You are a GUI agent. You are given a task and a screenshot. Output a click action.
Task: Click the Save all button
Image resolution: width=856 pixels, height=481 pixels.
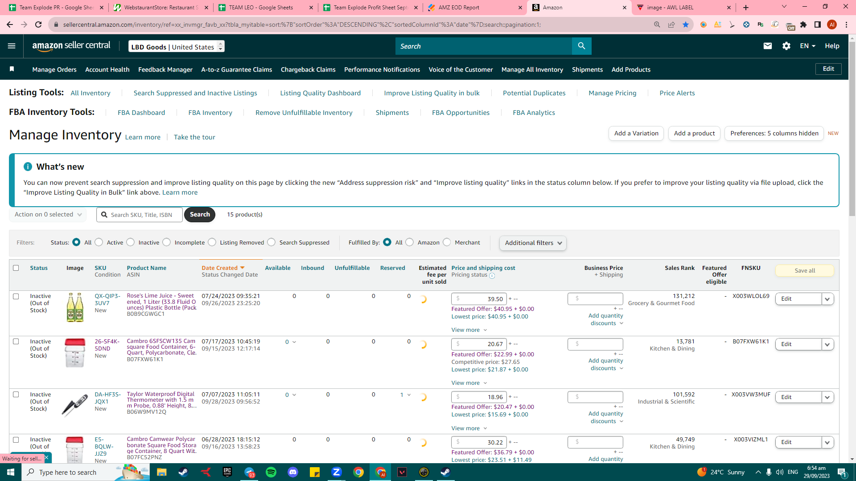pos(805,270)
